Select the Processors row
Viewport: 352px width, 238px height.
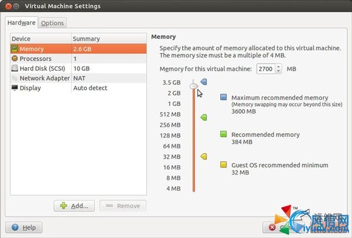tap(78, 59)
